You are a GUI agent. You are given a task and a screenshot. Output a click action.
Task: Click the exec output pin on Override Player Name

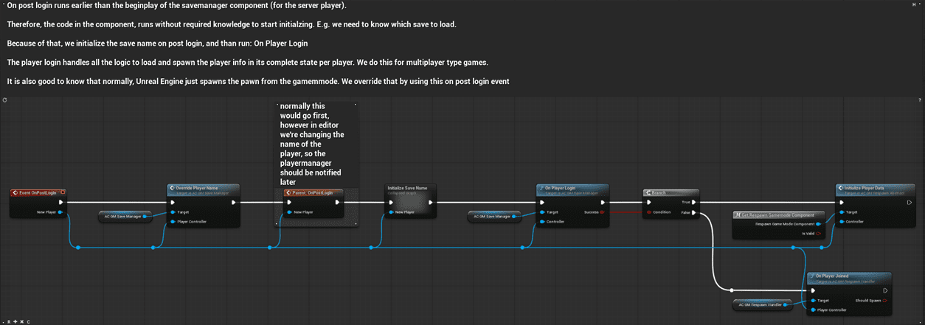click(233, 202)
